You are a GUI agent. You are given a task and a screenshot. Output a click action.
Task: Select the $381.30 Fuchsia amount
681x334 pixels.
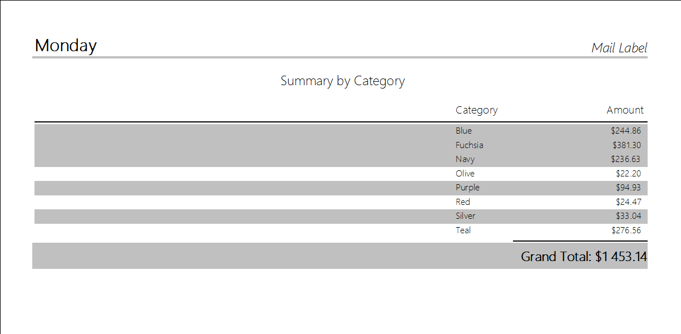[626, 145]
